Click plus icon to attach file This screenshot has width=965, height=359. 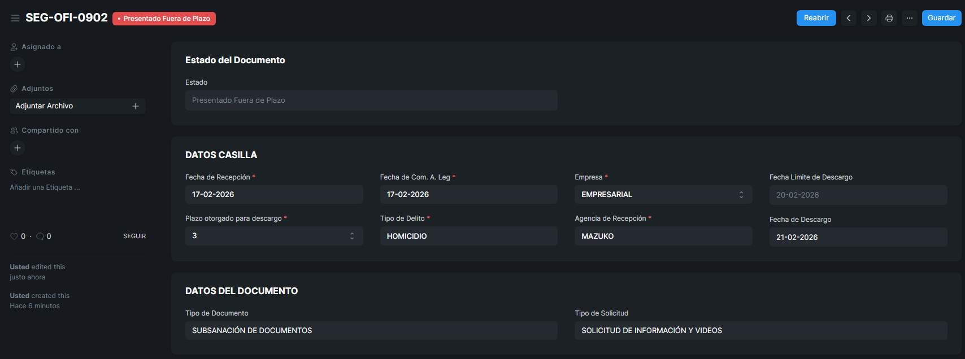(x=136, y=106)
